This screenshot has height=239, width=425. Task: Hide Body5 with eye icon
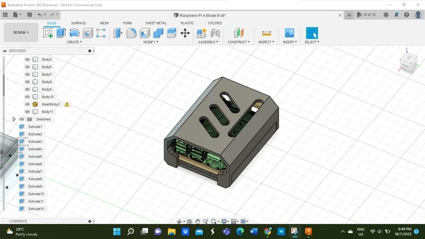28,59
